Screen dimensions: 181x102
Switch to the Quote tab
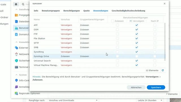click(87, 11)
